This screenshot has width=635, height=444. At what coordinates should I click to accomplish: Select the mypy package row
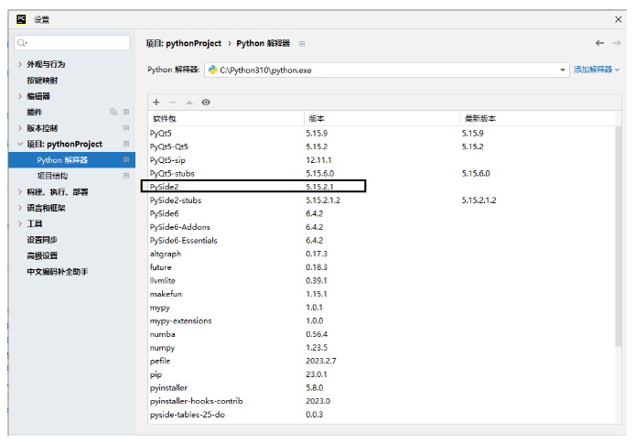coord(382,307)
